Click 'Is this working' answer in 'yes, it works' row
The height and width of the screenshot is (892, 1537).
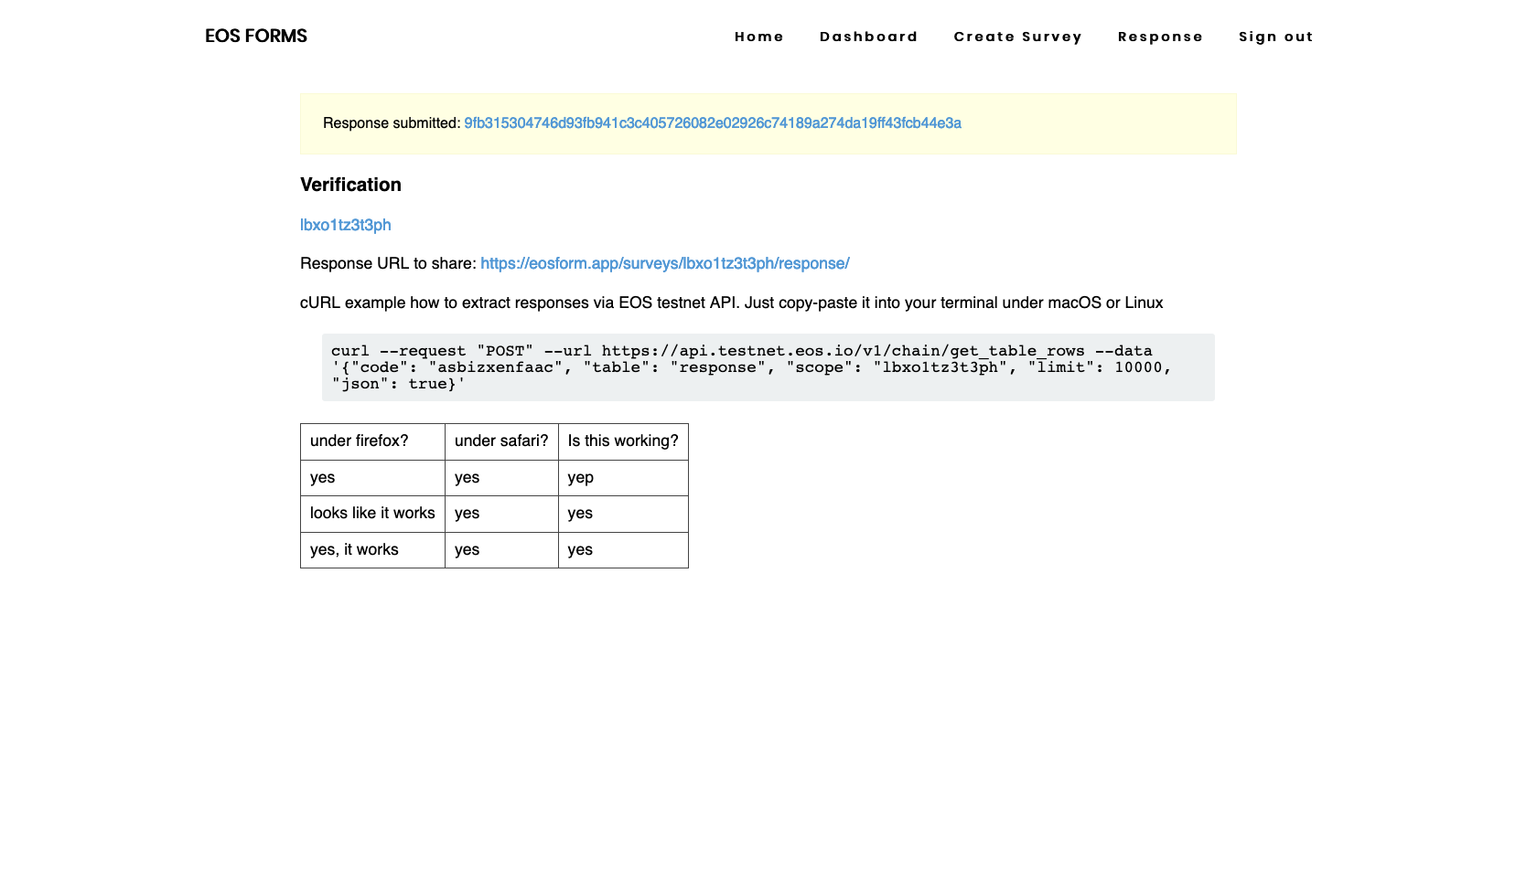click(x=623, y=550)
